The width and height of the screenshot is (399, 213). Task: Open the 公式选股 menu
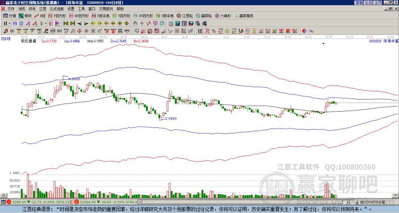click(x=56, y=9)
